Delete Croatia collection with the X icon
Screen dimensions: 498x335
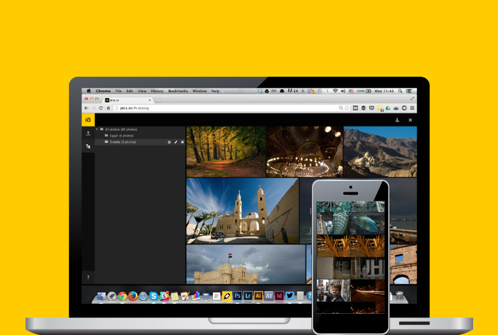point(182,142)
